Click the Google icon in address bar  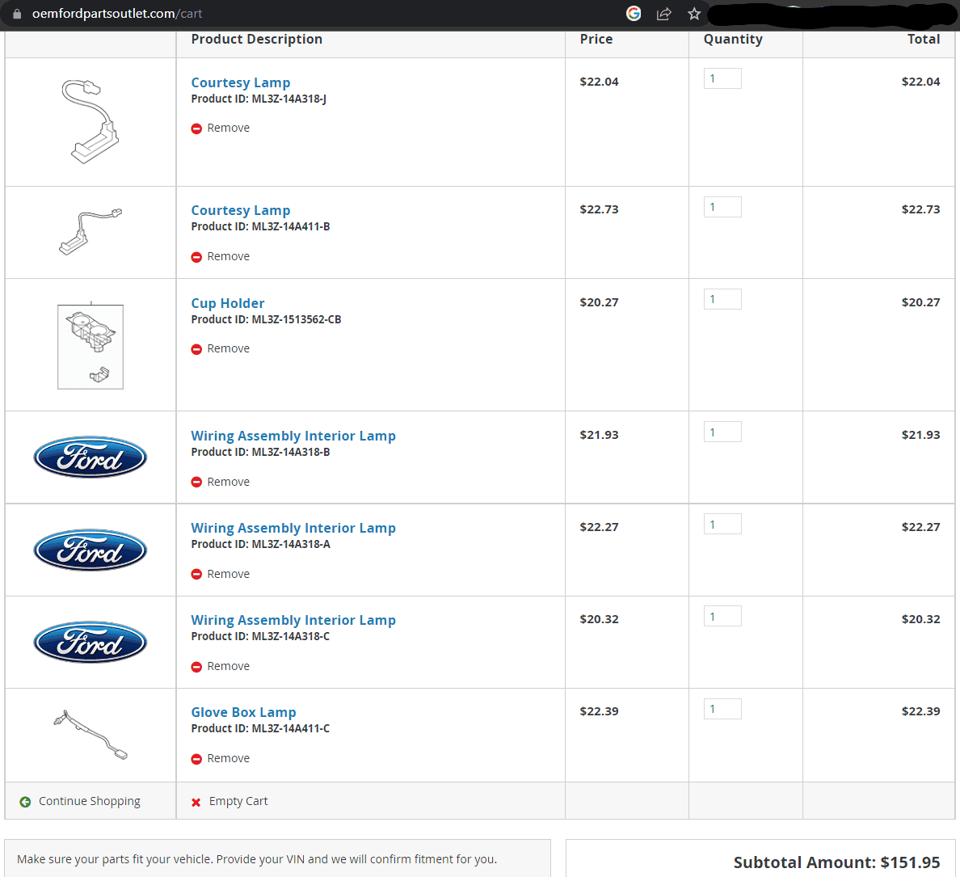[634, 13]
